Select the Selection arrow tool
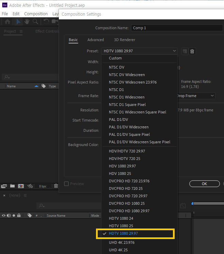This screenshot has width=224, height=254. click(18, 21)
